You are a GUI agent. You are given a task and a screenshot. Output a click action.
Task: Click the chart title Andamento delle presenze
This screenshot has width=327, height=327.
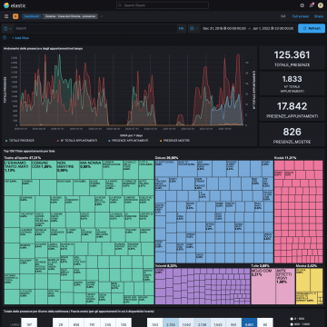43,48
